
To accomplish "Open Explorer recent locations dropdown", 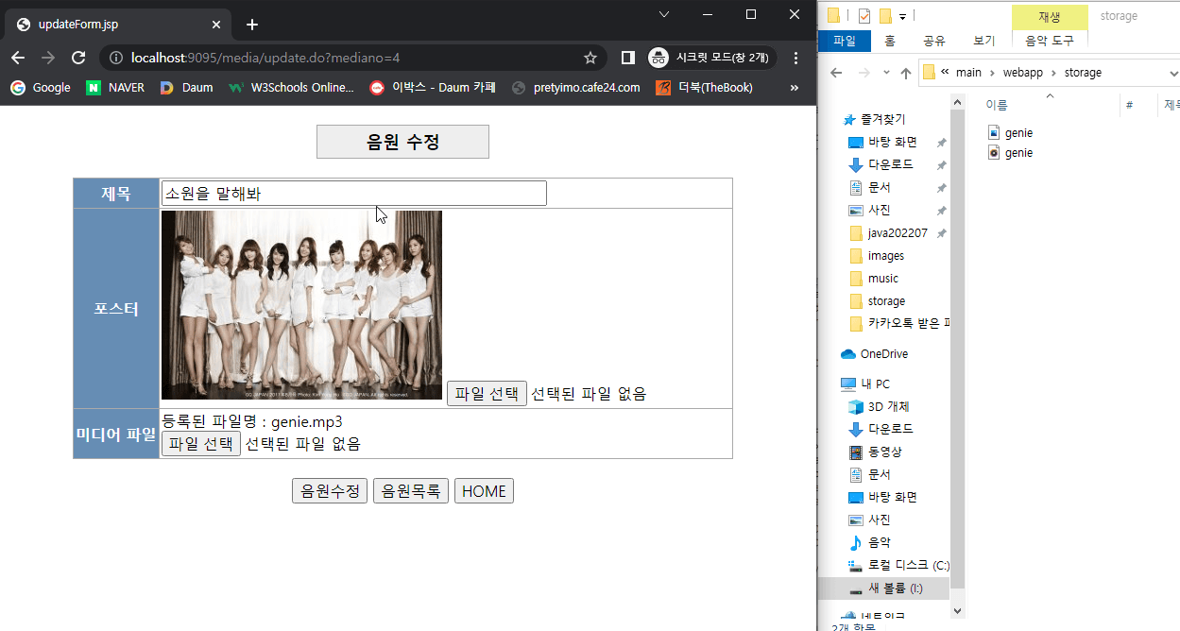I will click(x=886, y=73).
